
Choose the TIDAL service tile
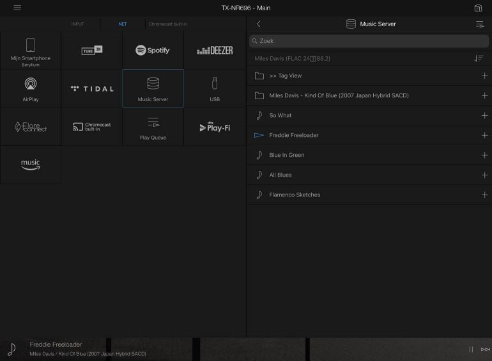click(x=92, y=88)
